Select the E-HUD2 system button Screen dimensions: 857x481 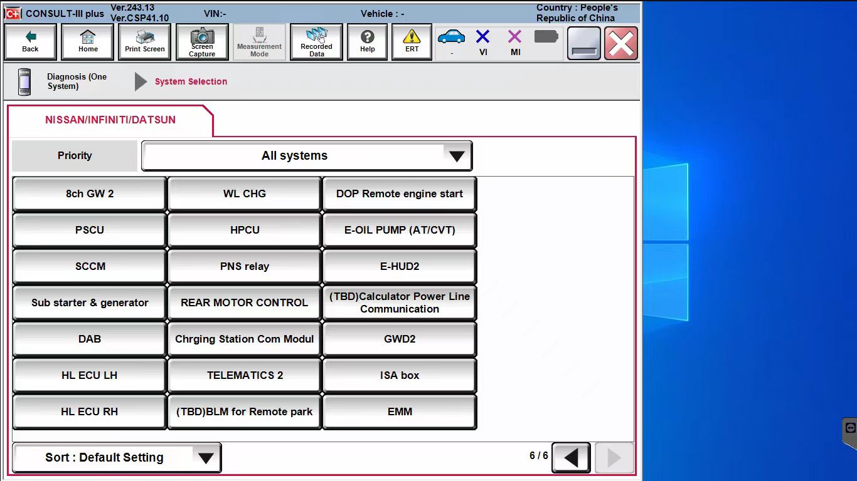[x=400, y=266]
